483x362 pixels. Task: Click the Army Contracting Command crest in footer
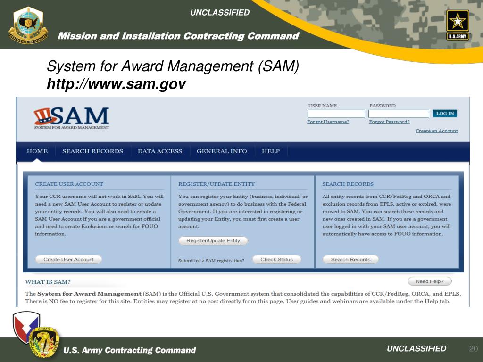[x=44, y=342]
